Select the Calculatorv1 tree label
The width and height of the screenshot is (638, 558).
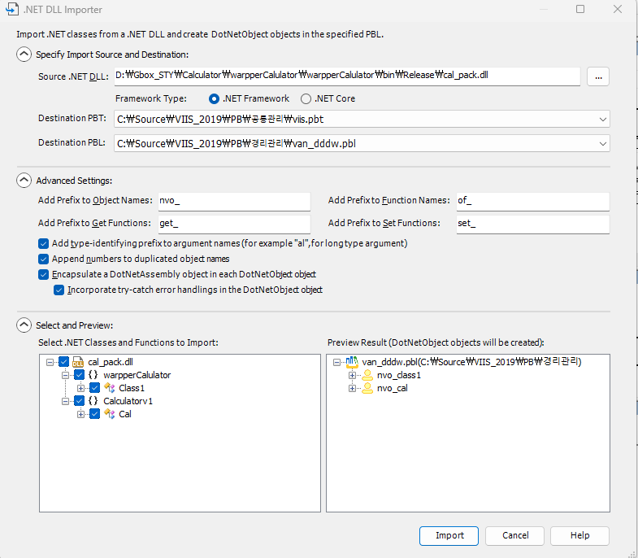tap(128, 401)
